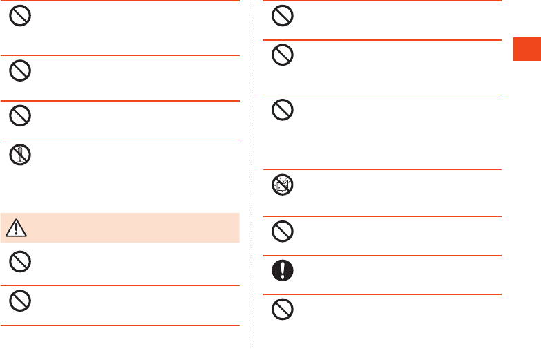Select prohibition icon directly below the caution banner

click(x=20, y=262)
